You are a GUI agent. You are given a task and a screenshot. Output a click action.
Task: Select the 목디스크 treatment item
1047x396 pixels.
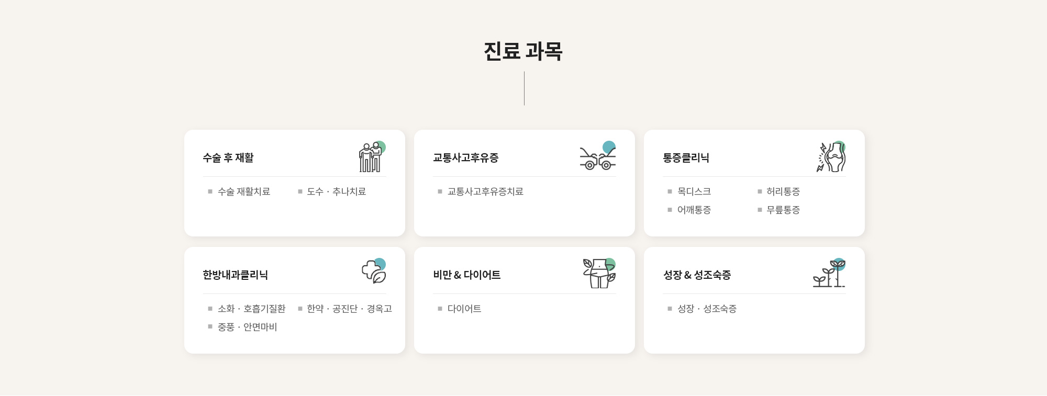(x=694, y=192)
